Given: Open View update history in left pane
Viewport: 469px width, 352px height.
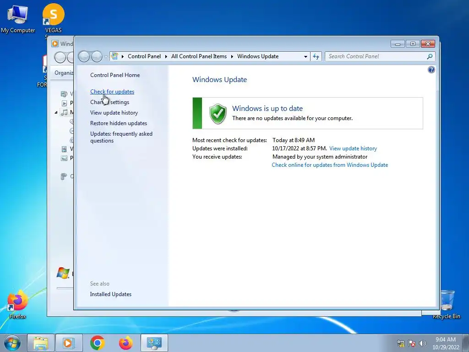Looking at the screenshot, I should [114, 113].
